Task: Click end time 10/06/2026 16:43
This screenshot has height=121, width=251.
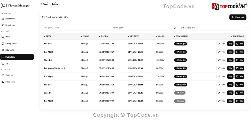Action: [x=135, y=85]
